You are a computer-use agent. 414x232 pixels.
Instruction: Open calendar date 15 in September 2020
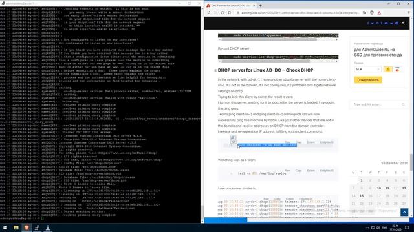coord(362,196)
